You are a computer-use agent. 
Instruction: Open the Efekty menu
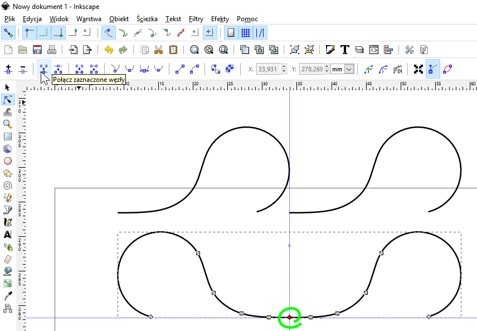pos(220,19)
